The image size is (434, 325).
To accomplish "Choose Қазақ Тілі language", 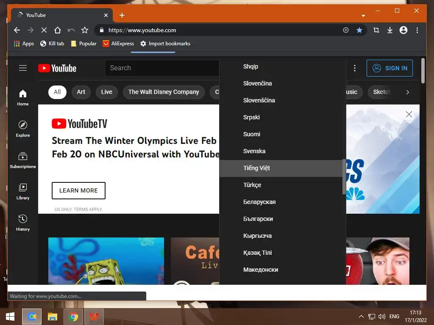I will [281, 253].
